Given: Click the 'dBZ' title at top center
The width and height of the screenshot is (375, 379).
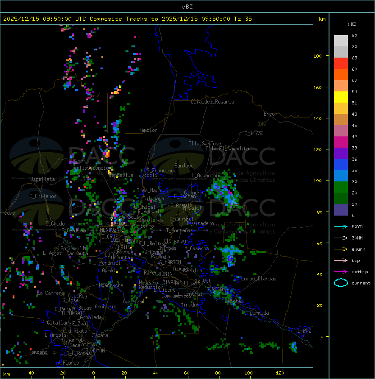Looking at the screenshot, I should pos(187,6).
